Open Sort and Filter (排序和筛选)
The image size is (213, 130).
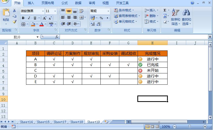[175, 17]
